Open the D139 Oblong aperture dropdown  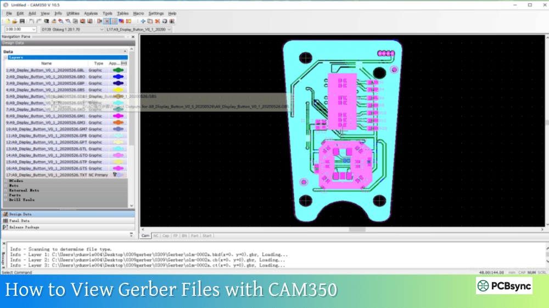[x=101, y=29]
